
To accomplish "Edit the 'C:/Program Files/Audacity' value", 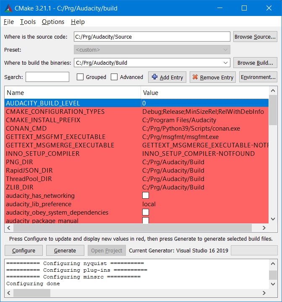I will (x=179, y=120).
